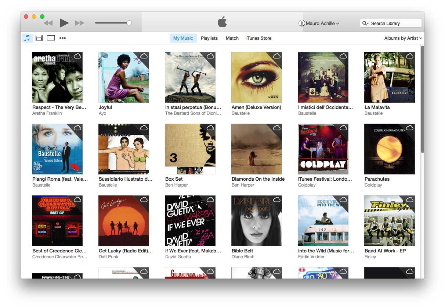Click the Play button
This screenshot has height=308, width=445.
(64, 23)
